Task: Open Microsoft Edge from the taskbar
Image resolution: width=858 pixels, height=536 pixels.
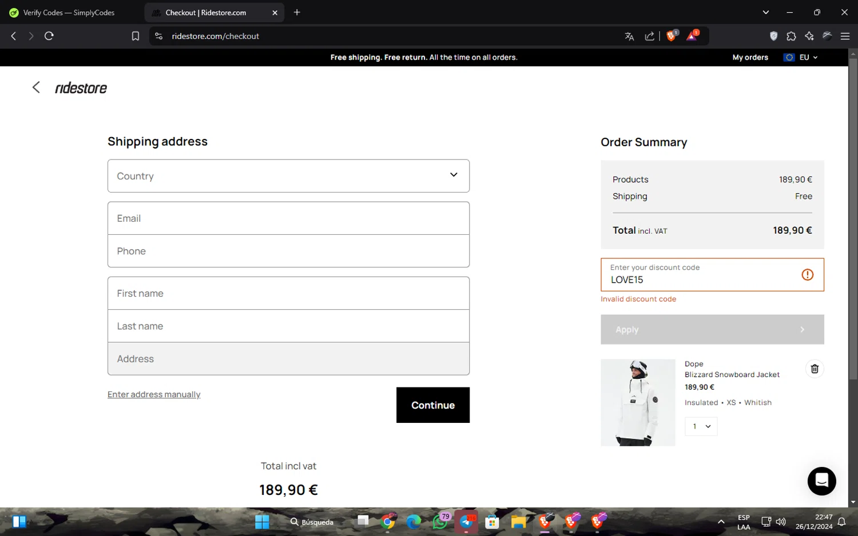Action: tap(414, 522)
